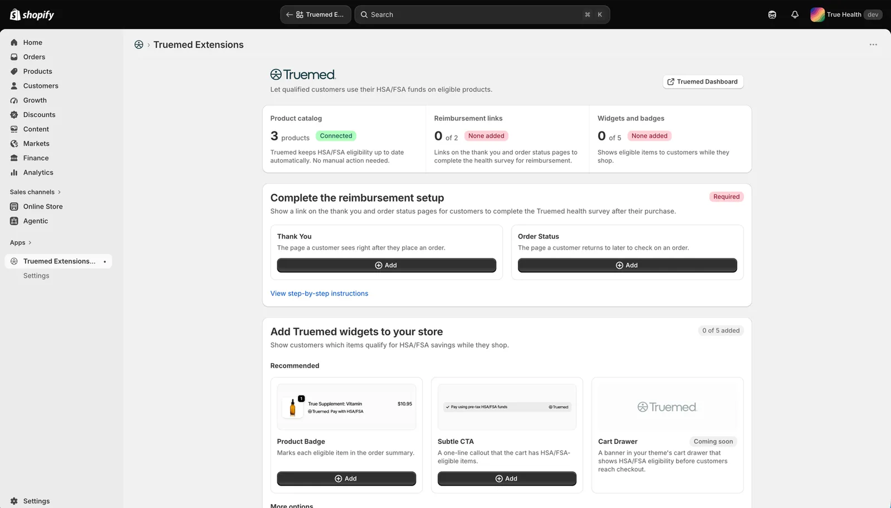Viewport: 891px width, 508px height.
Task: Open the Sidekick assistant icon
Action: pos(772,14)
